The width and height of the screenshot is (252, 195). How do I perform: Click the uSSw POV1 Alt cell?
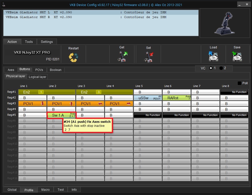[x=148, y=98]
